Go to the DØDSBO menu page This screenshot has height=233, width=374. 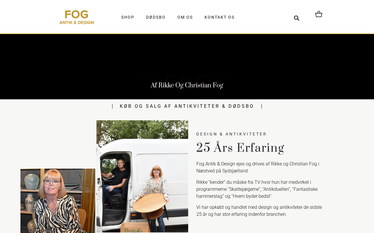(x=156, y=17)
